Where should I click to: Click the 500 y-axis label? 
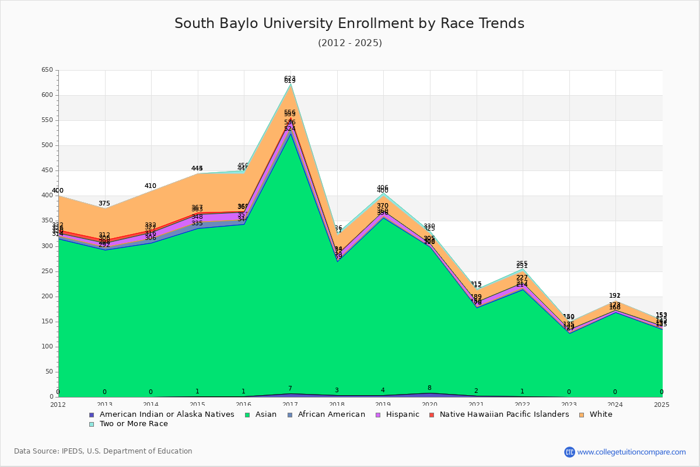[x=47, y=145]
